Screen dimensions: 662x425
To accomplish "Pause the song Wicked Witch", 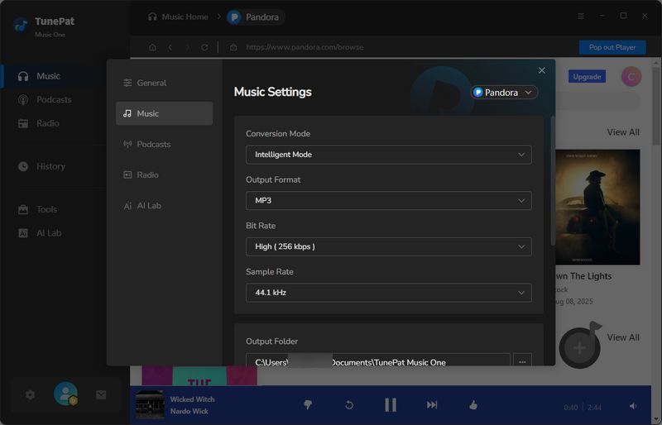I will pos(391,405).
